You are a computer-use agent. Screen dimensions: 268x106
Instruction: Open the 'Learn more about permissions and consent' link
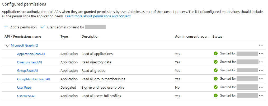tap(98, 16)
